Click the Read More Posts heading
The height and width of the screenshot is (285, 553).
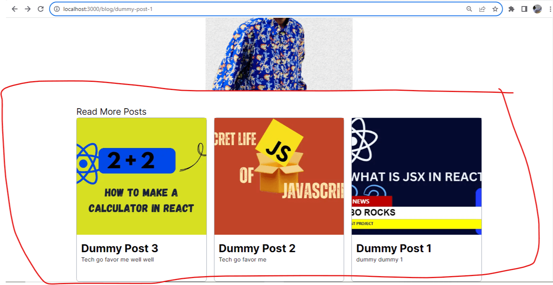coord(111,111)
